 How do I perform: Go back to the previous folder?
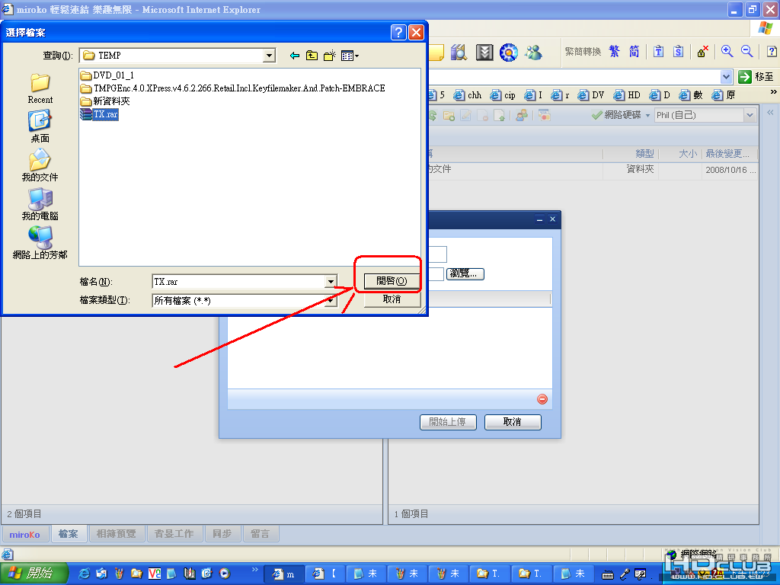[295, 56]
